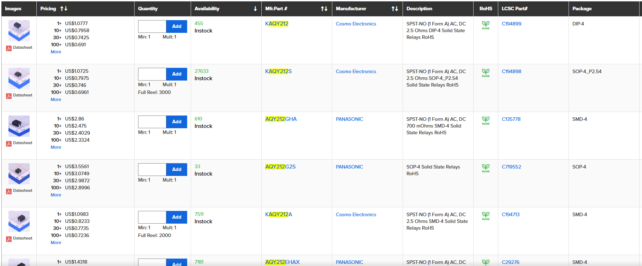Click the Package column header

point(582,8)
